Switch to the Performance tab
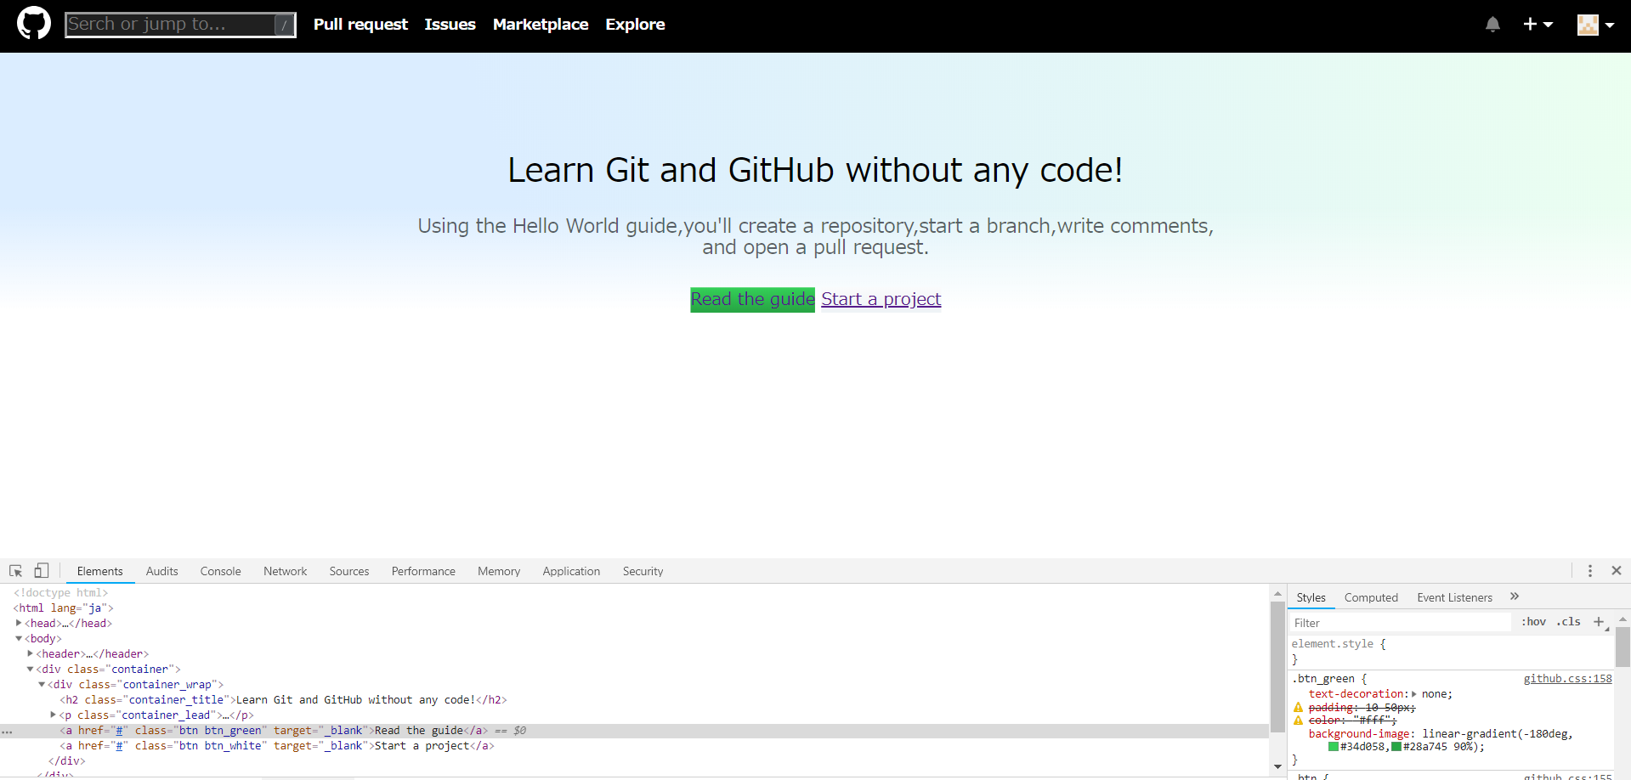 pos(423,571)
